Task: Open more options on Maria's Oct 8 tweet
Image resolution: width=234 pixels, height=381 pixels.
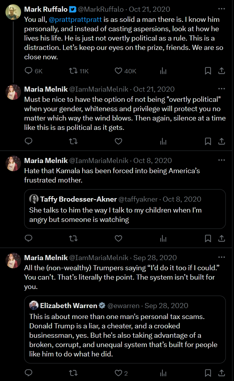Action: (222, 160)
